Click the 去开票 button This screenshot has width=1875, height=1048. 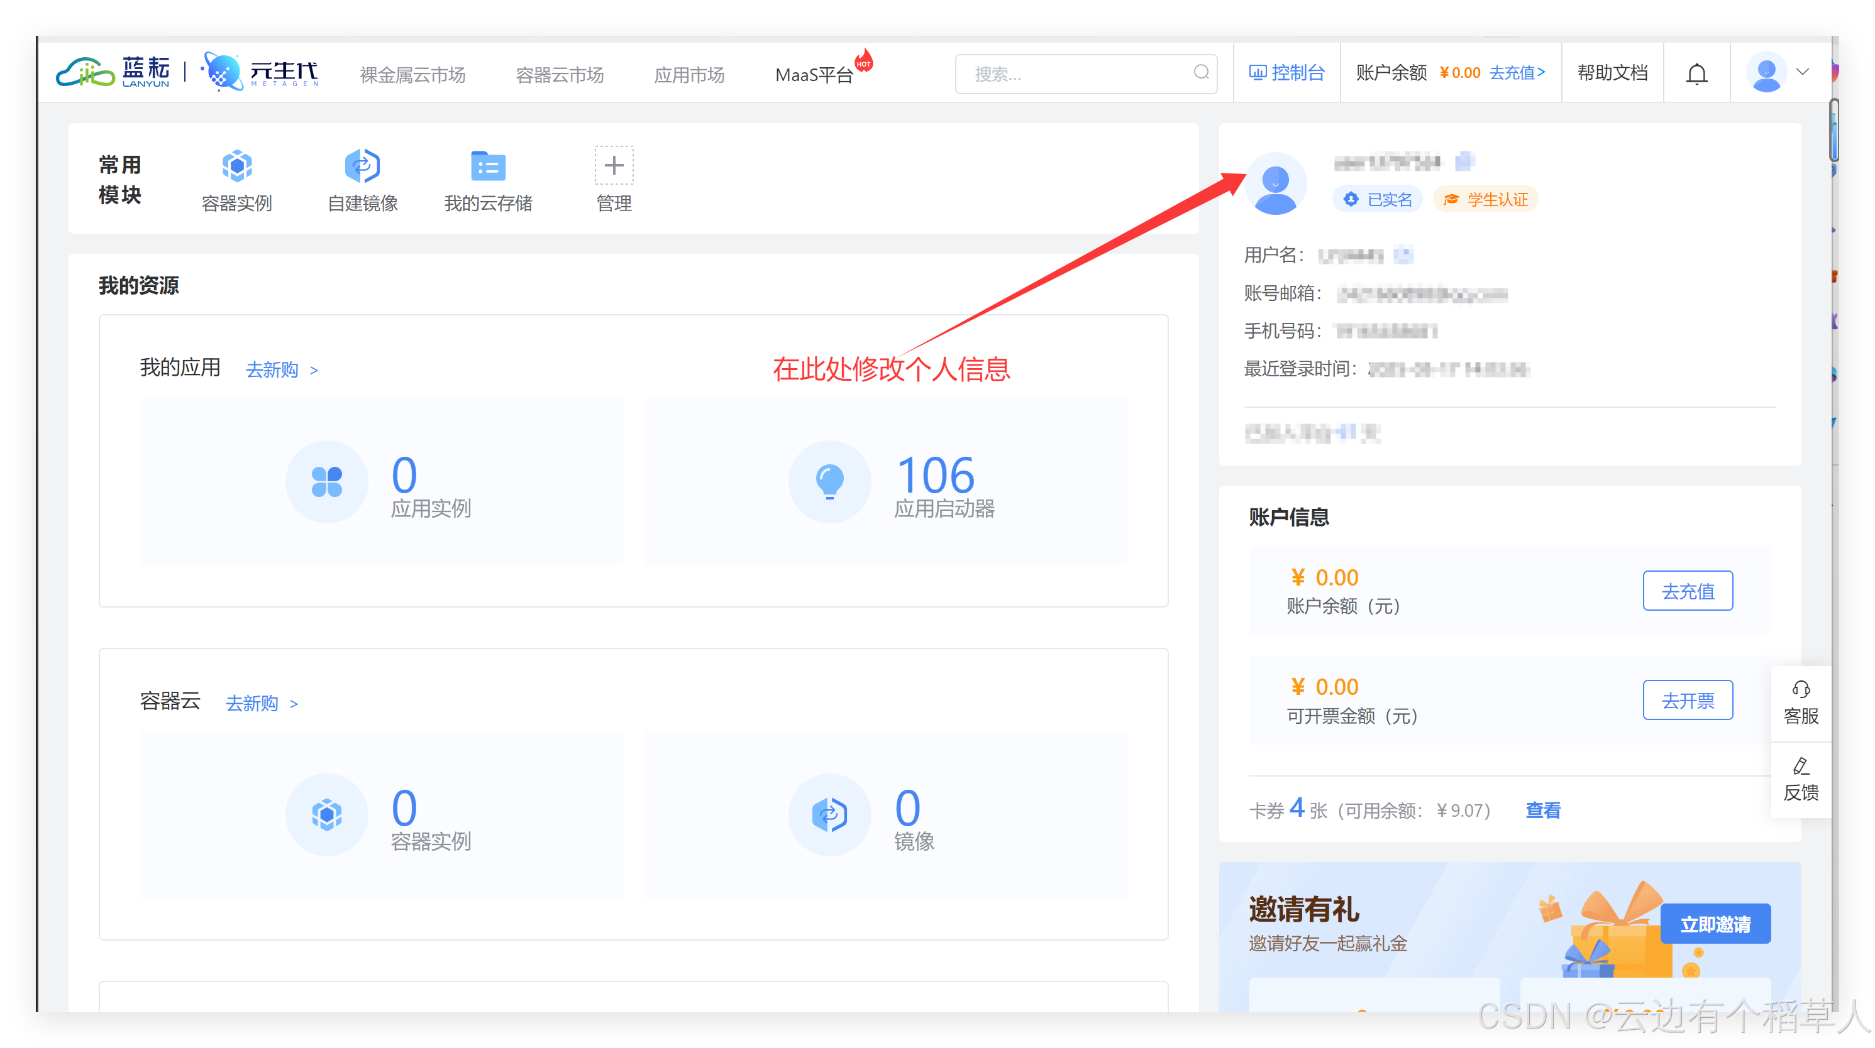[x=1687, y=701]
